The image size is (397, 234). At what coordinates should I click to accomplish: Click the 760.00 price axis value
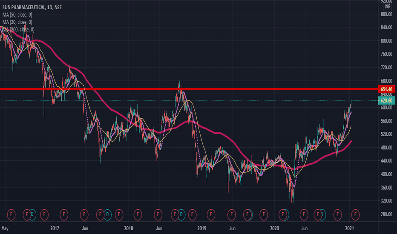click(x=386, y=54)
